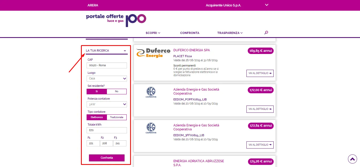The image size is (360, 167).
Task: Click the 175,26 € annui price badge
Action: pos(261,161)
